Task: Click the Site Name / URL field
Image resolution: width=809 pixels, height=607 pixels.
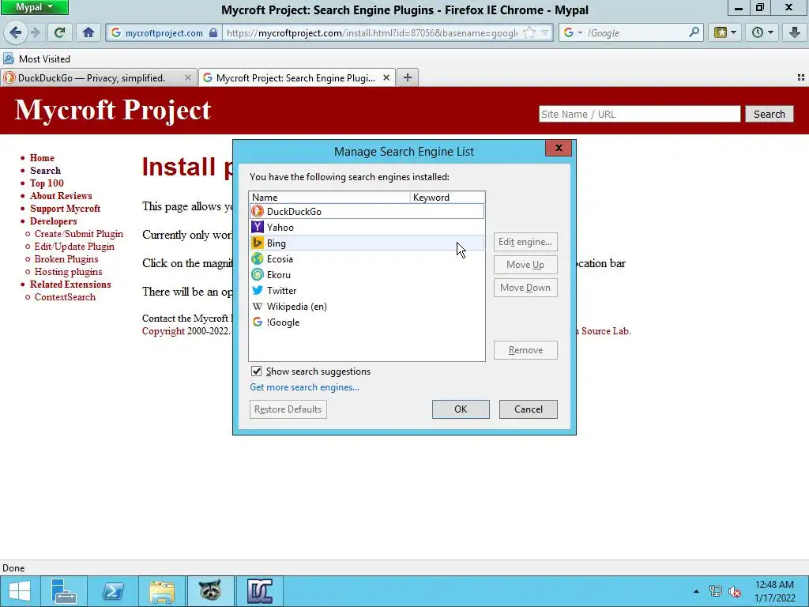Action: (639, 114)
